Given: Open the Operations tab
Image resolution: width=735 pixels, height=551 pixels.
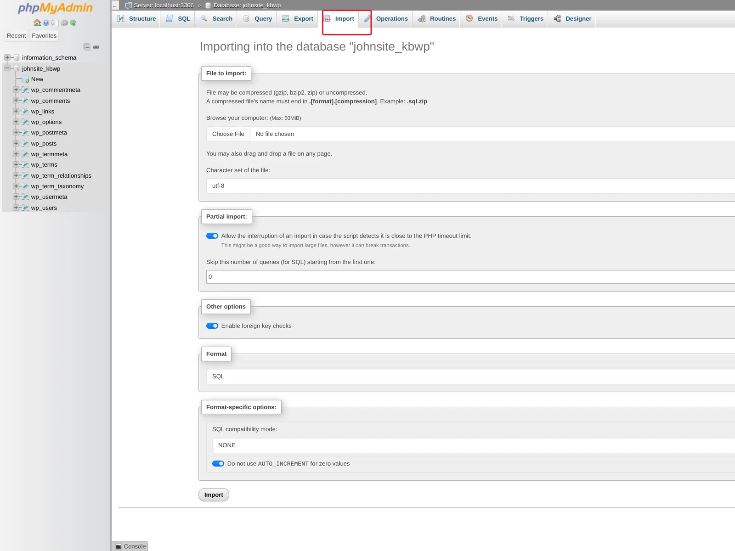Looking at the screenshot, I should tap(386, 19).
